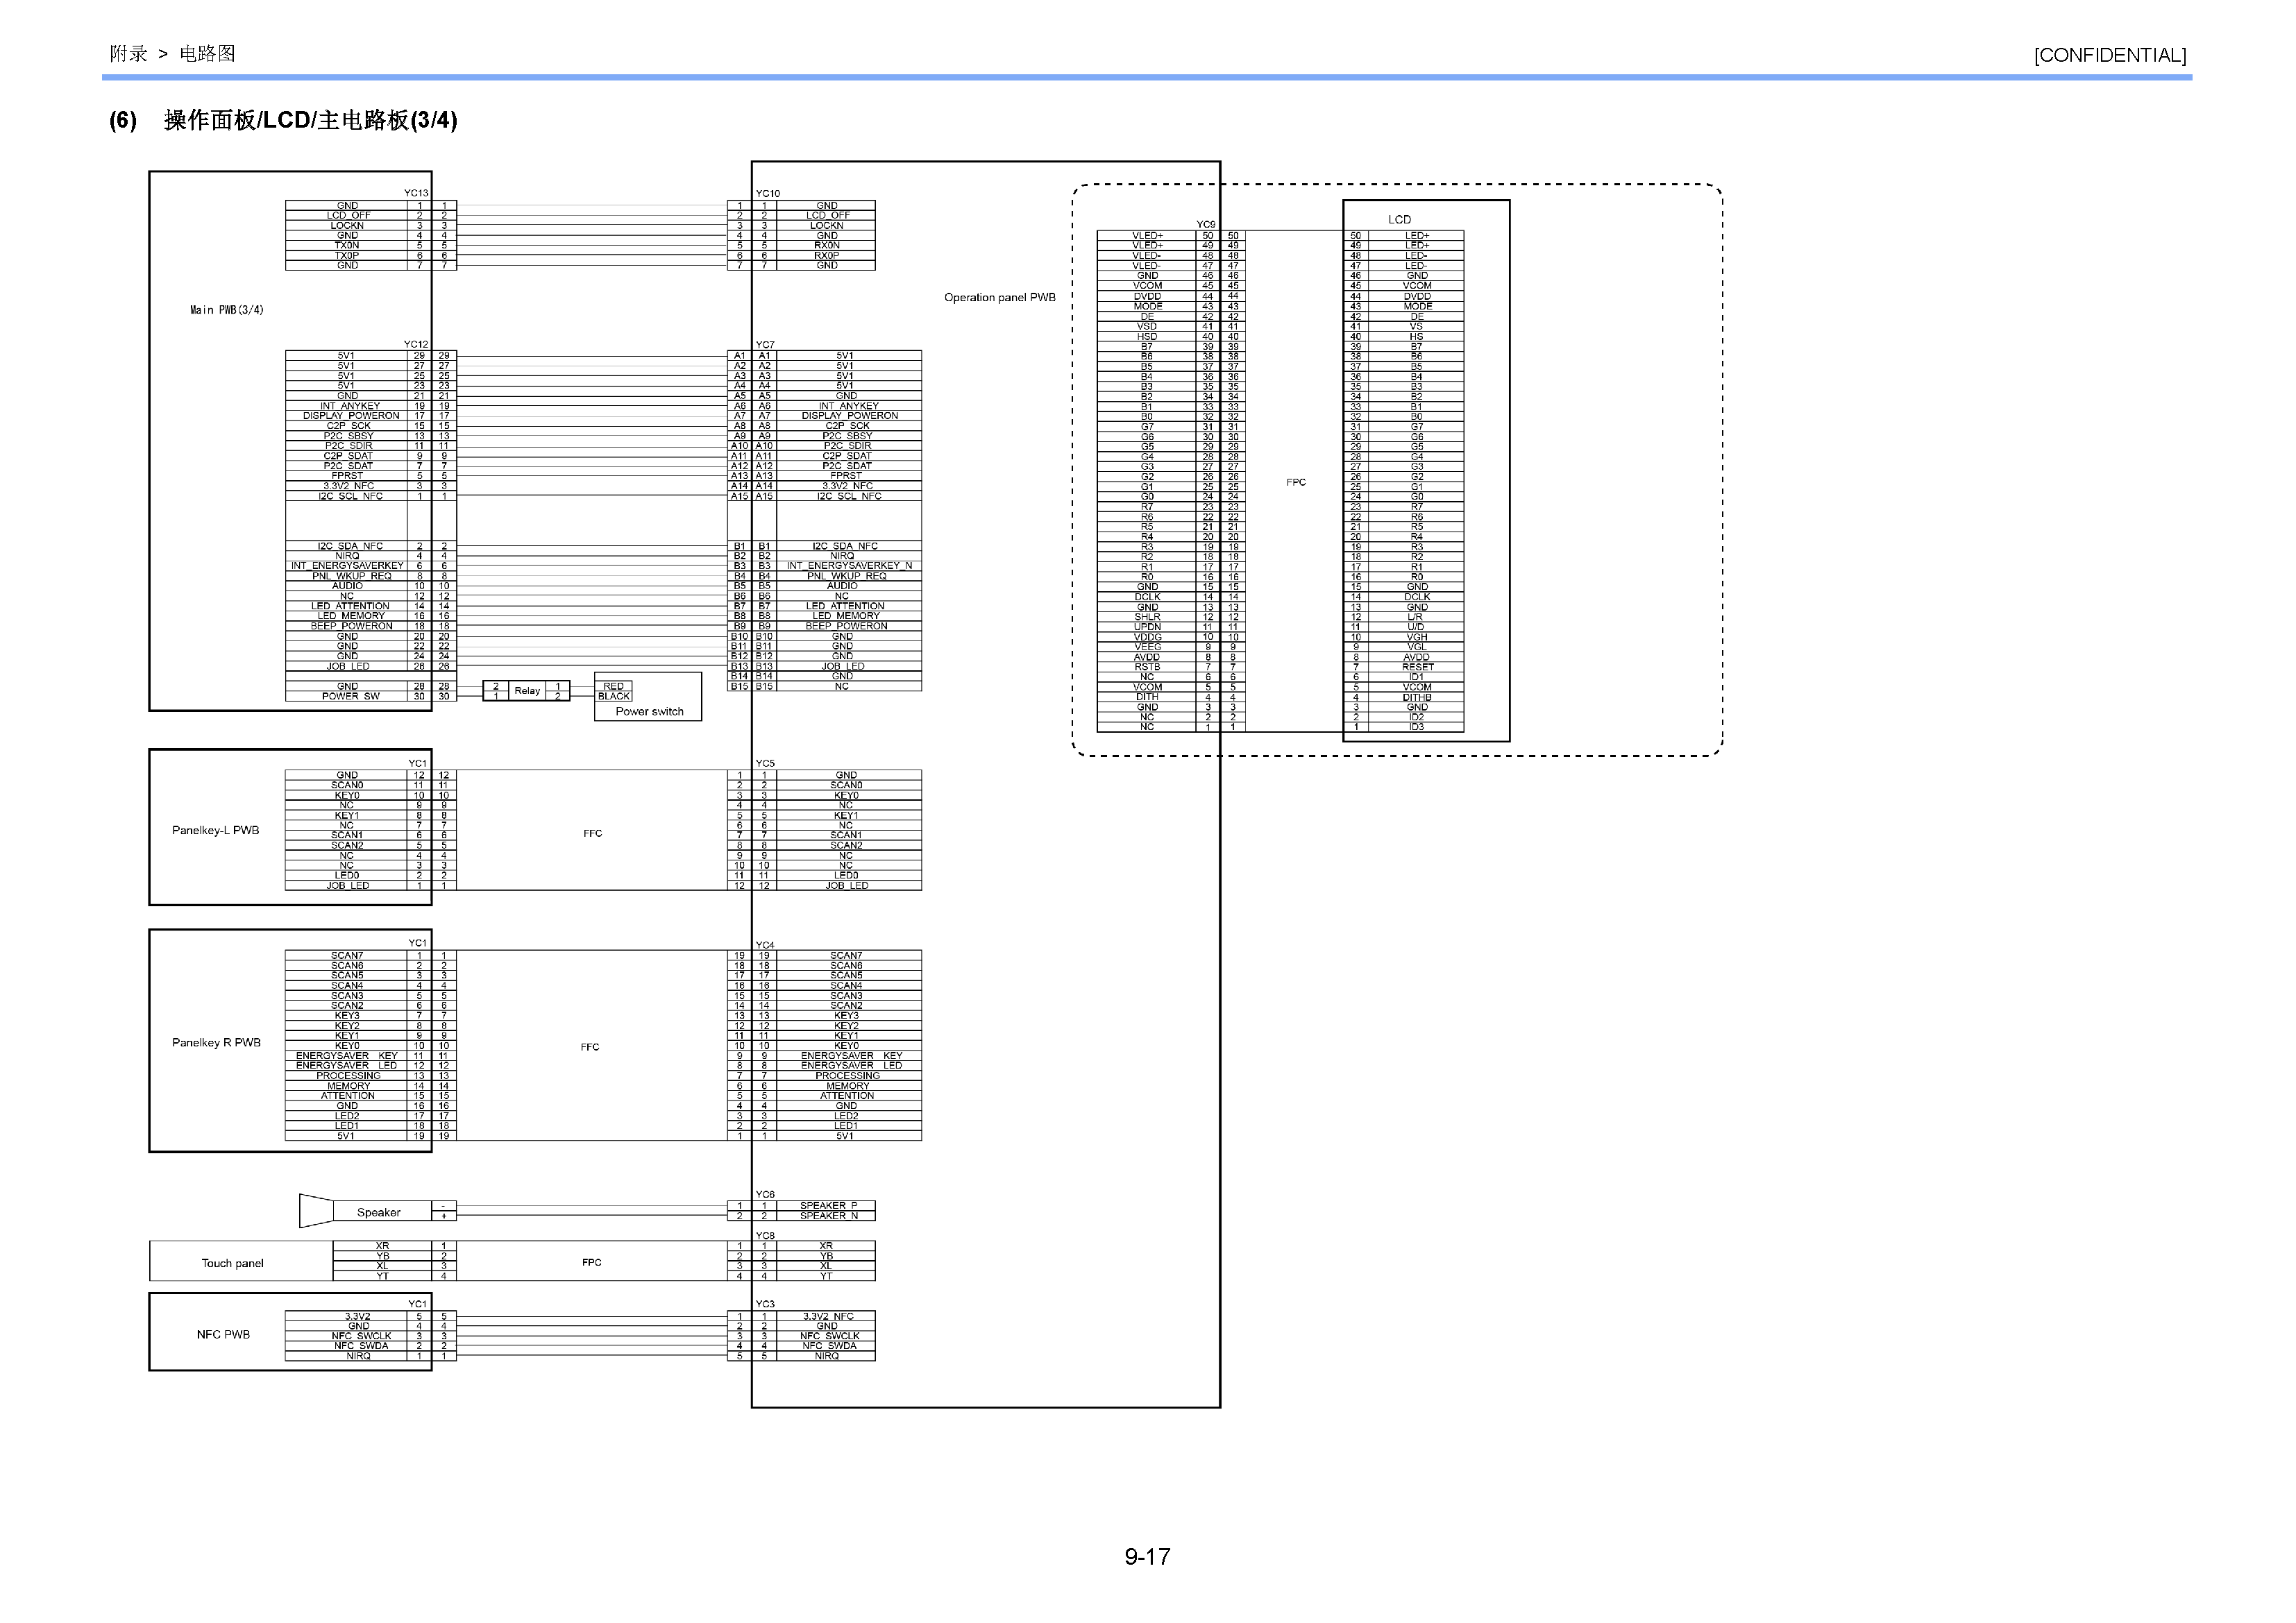Select the Relay box label
Screen dimensions: 2296x1623
(527, 691)
